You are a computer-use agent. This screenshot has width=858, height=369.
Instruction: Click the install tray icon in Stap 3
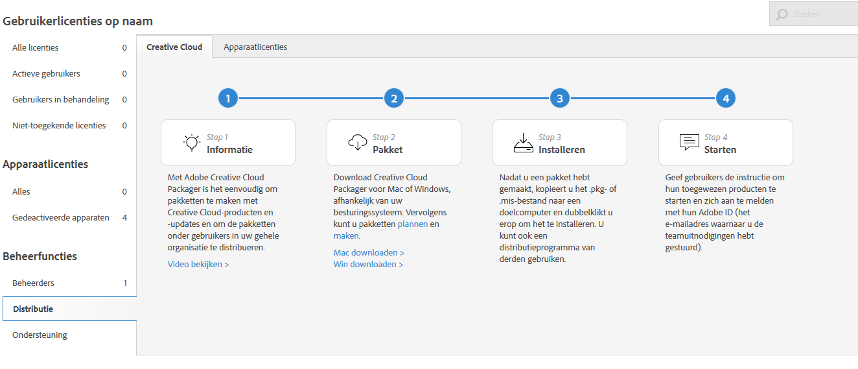523,143
